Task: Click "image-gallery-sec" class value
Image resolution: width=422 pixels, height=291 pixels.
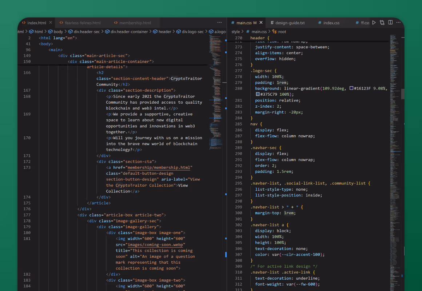Action: (x=136, y=221)
